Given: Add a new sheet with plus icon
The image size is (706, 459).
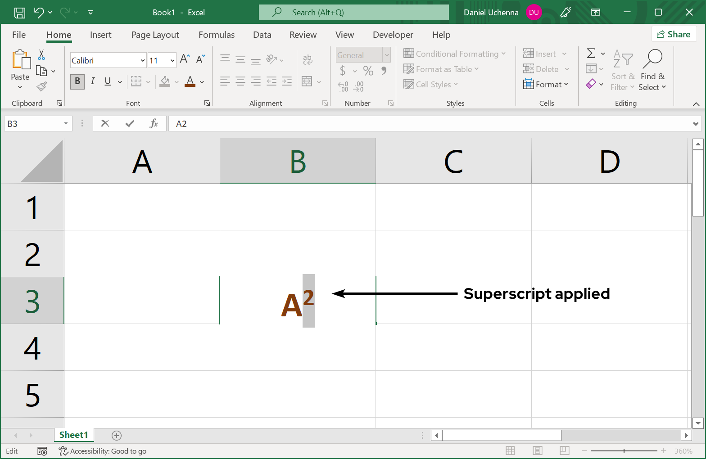Looking at the screenshot, I should (117, 435).
